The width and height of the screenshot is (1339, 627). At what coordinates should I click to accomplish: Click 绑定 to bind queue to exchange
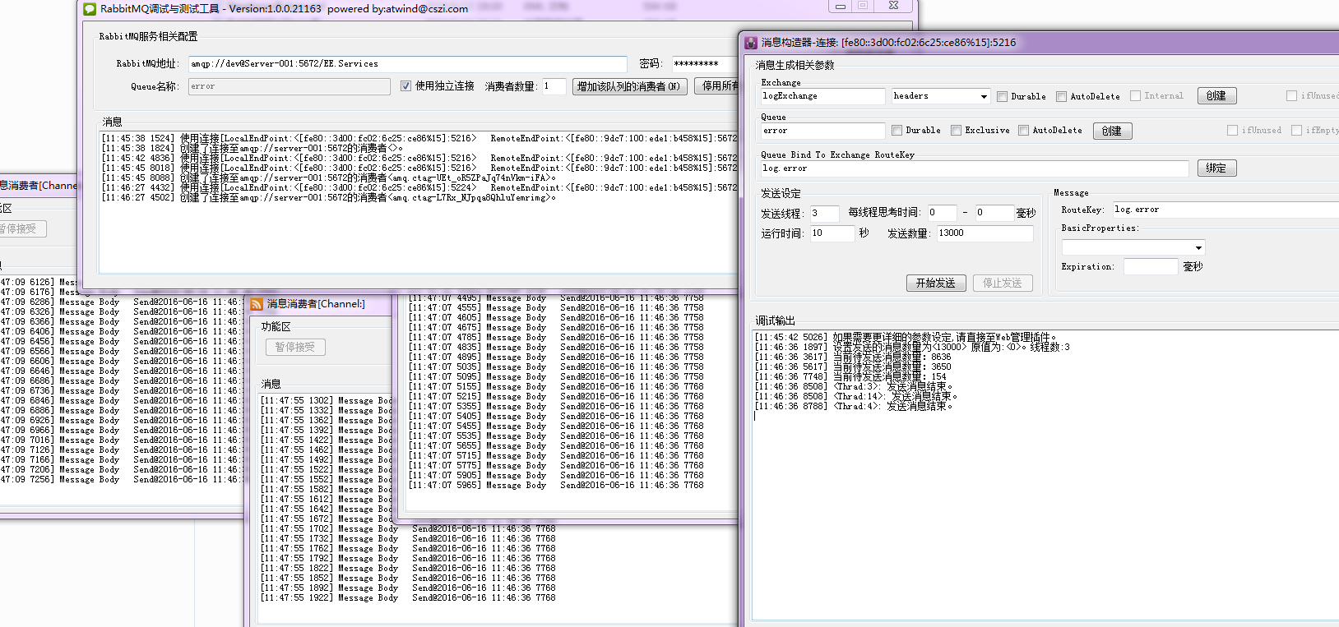click(x=1216, y=168)
